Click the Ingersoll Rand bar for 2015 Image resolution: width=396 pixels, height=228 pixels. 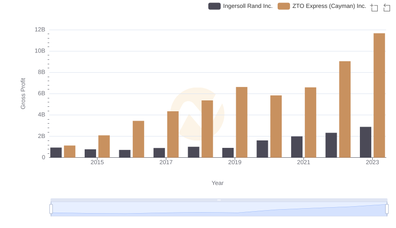click(91, 153)
